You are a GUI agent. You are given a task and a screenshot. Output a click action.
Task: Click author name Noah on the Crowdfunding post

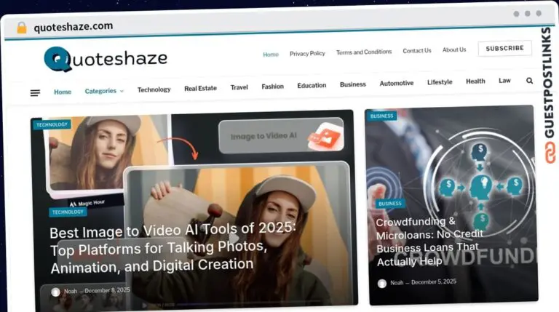[x=397, y=283]
